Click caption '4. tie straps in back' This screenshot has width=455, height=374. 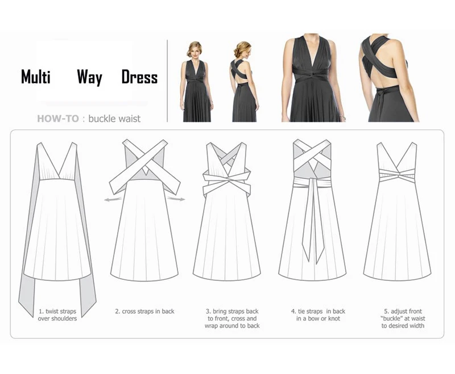pyautogui.click(x=318, y=315)
